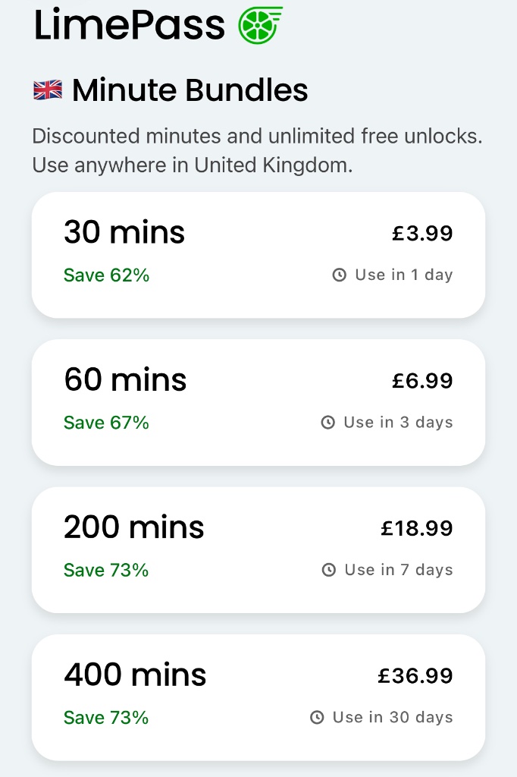Select the 30 mins bundle card

[258, 254]
